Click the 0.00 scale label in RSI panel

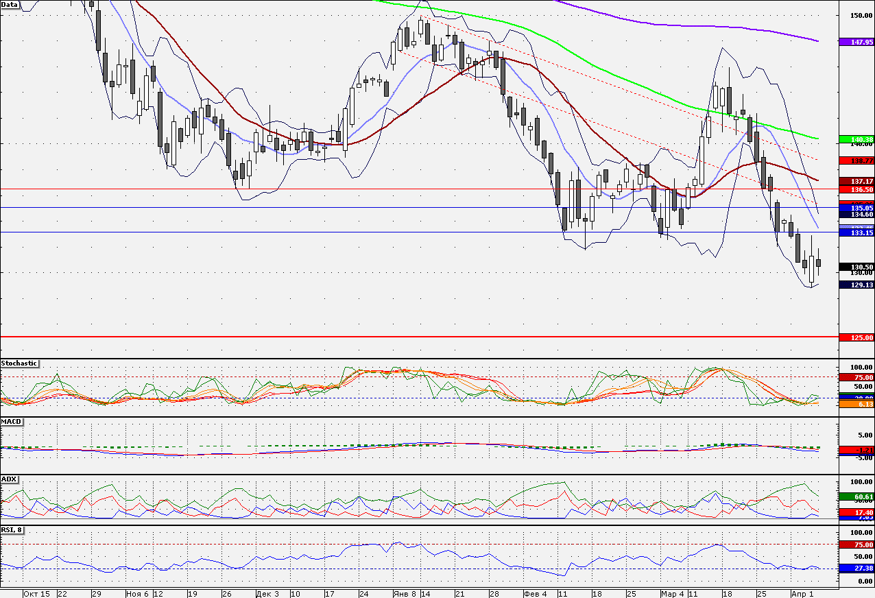coord(865,581)
